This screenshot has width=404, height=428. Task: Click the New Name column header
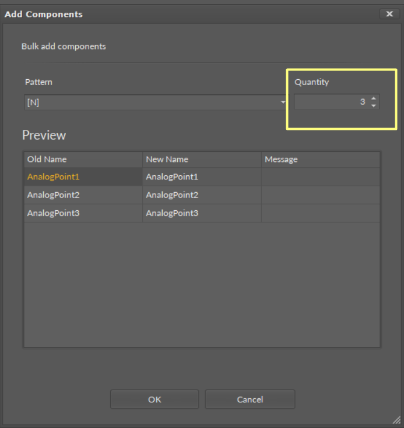(202, 160)
